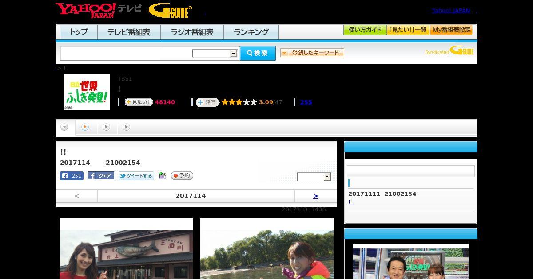
Task: Open the 255 reviews link
Action: pyautogui.click(x=306, y=102)
